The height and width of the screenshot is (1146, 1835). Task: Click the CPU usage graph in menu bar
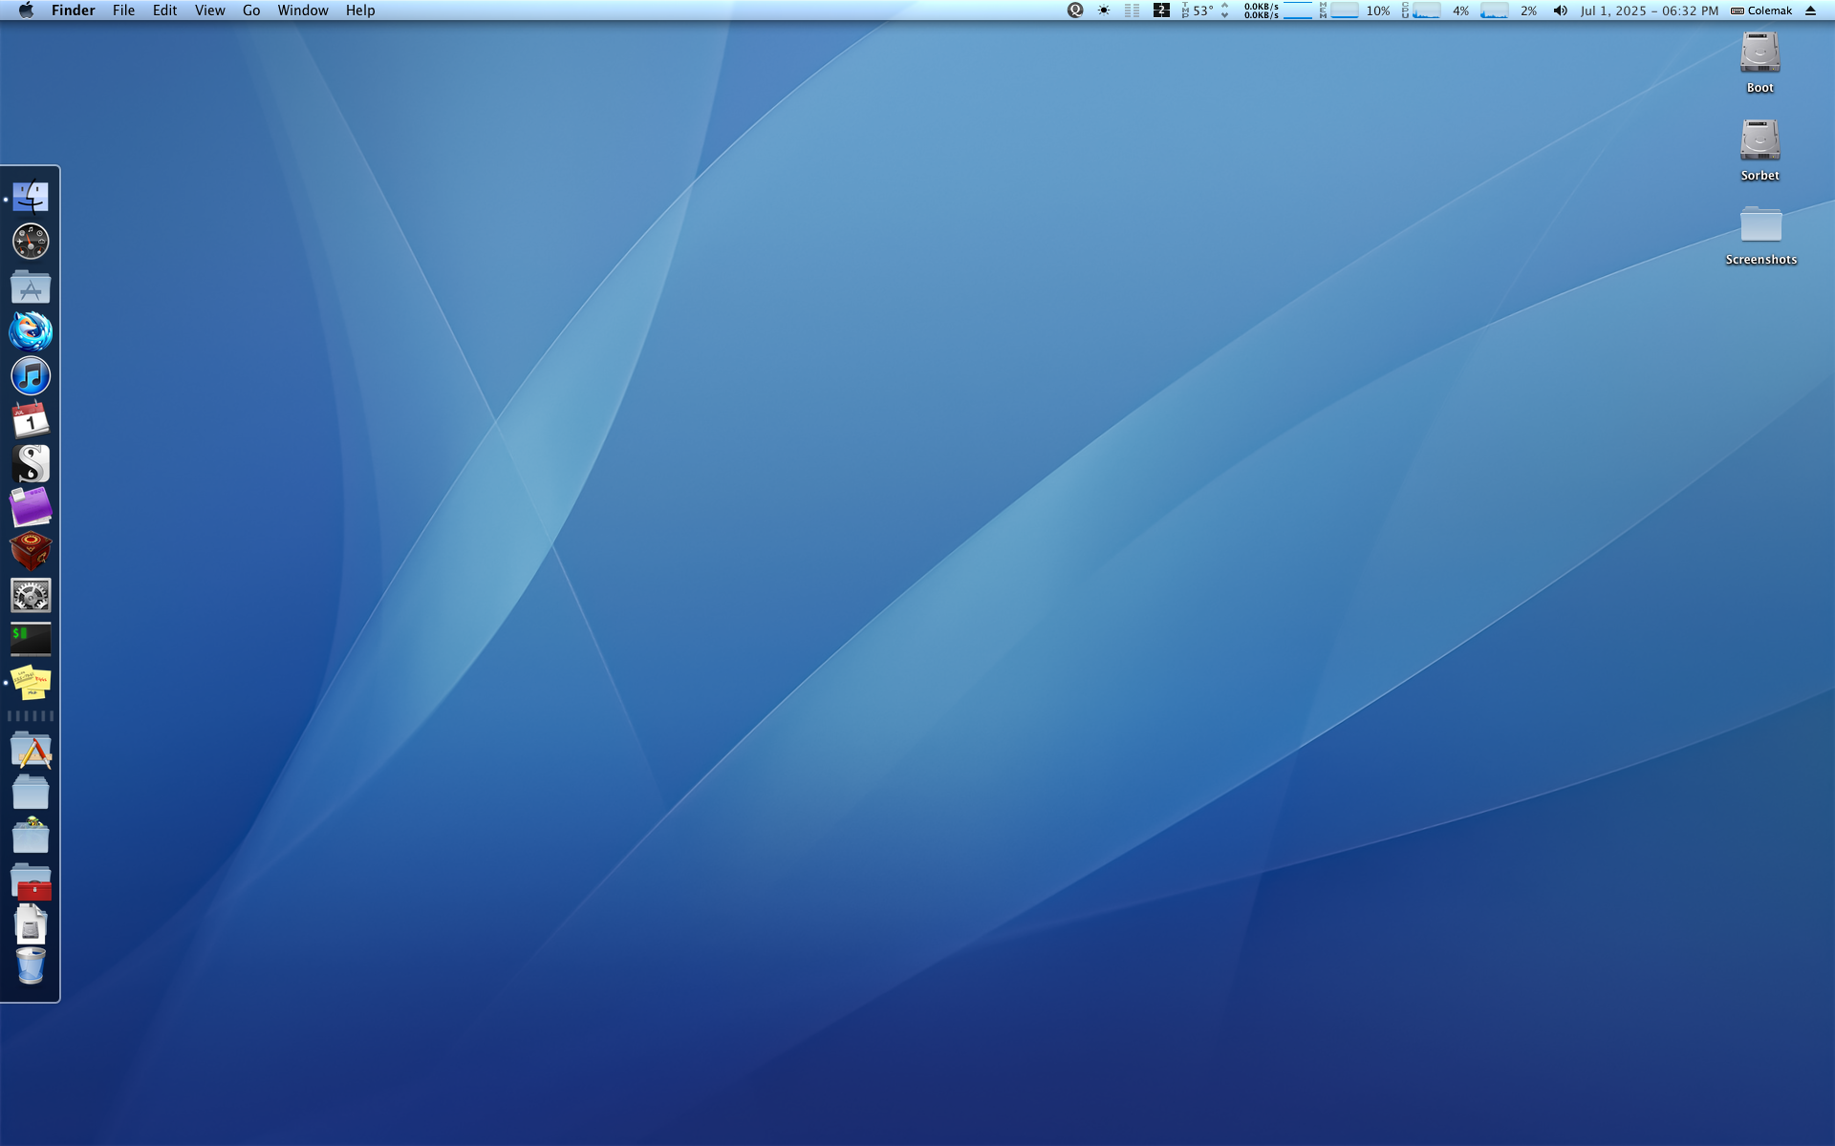point(1426,11)
